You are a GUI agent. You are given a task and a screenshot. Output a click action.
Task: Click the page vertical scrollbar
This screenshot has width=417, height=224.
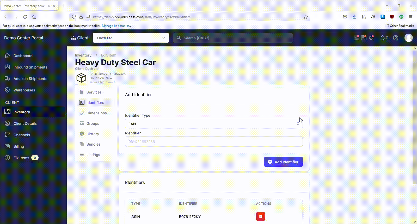415,117
